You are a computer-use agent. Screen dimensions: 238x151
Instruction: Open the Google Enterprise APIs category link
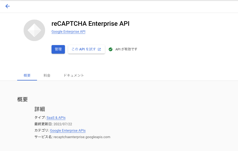tap(68, 131)
